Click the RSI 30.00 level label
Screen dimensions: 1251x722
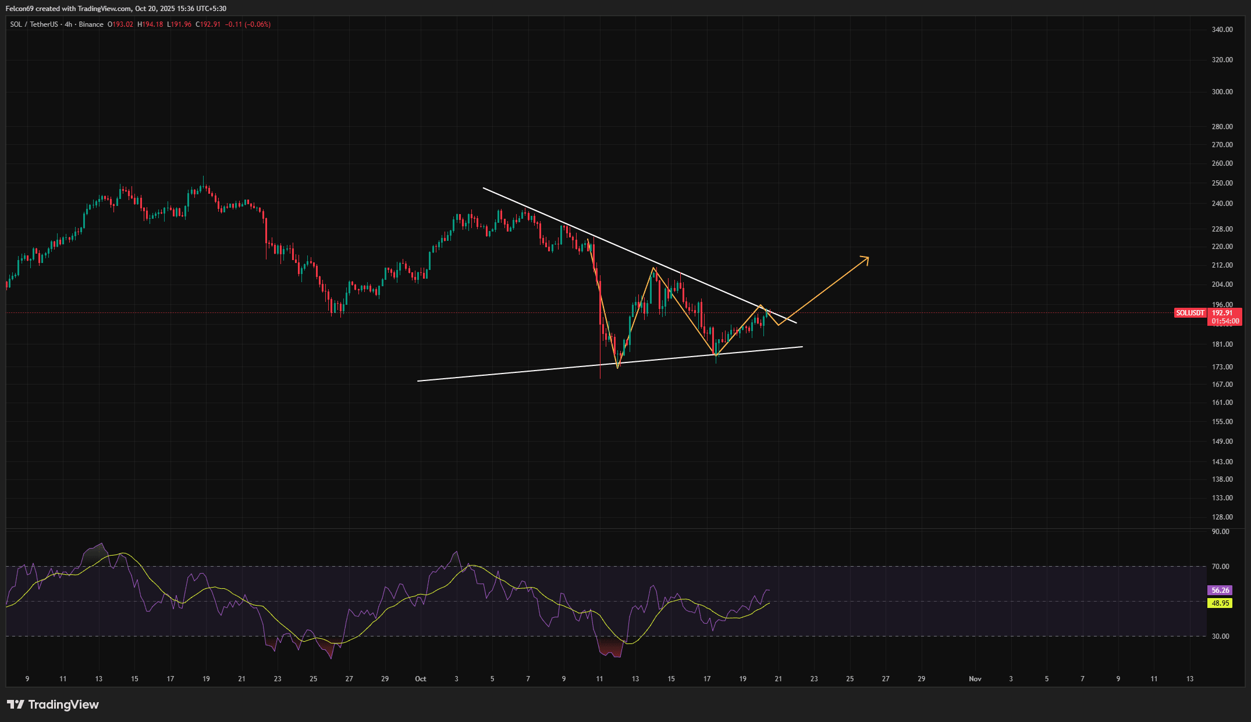1220,636
